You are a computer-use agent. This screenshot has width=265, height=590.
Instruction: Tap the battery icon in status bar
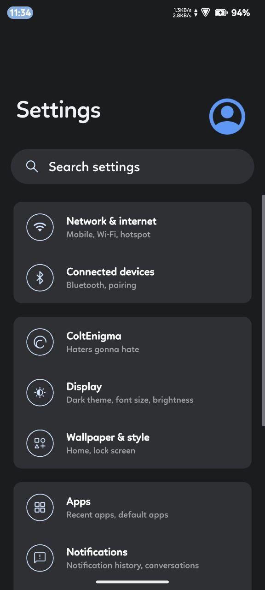tap(221, 13)
